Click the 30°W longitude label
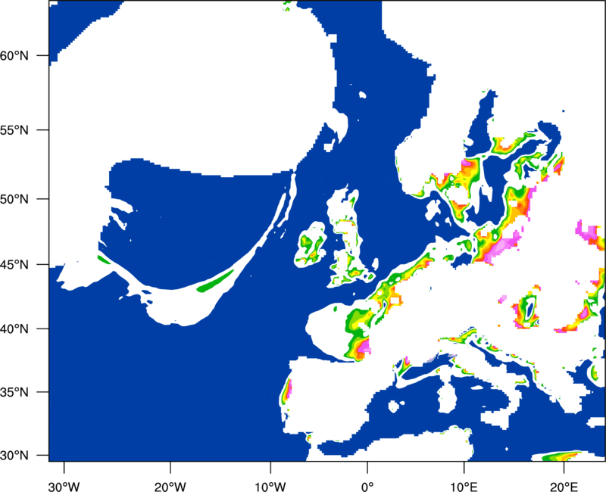The height and width of the screenshot is (492, 606). tap(64, 487)
